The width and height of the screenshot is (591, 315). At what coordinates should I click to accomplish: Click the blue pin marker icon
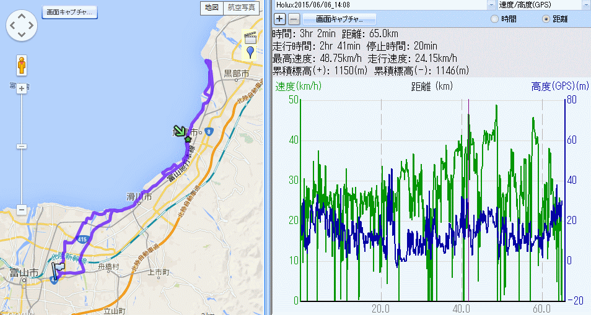250,51
